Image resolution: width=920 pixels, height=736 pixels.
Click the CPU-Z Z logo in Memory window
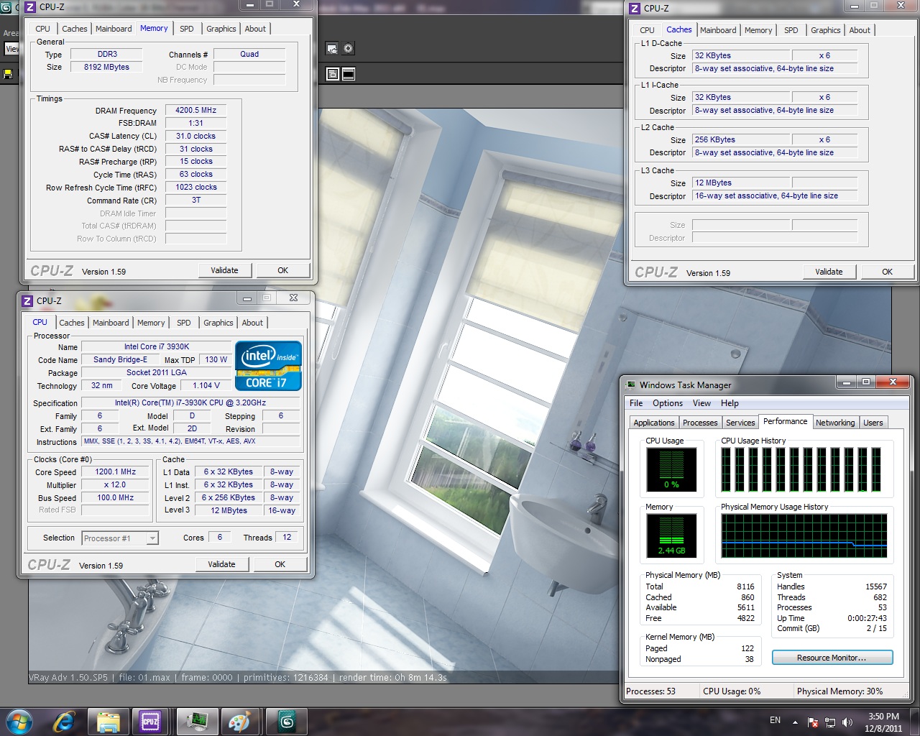click(x=29, y=7)
